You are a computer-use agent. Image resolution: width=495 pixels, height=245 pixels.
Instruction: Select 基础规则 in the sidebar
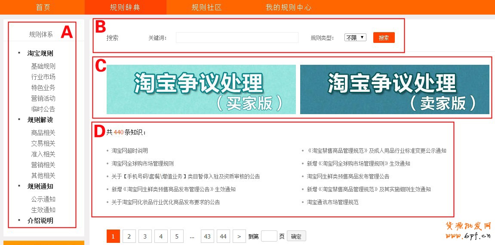(x=43, y=66)
